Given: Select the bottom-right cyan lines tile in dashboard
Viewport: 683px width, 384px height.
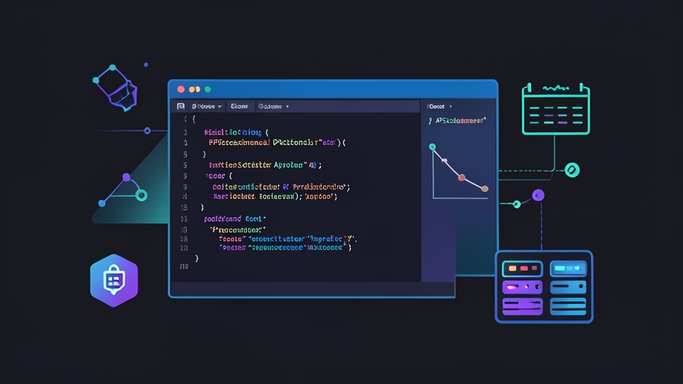Looking at the screenshot, I should [568, 307].
